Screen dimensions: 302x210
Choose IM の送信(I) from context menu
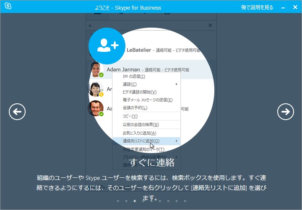(146, 77)
